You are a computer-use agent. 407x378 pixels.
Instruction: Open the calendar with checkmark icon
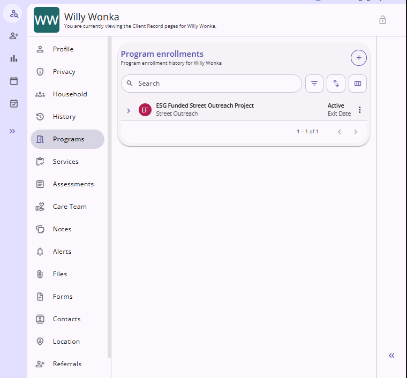tap(14, 103)
